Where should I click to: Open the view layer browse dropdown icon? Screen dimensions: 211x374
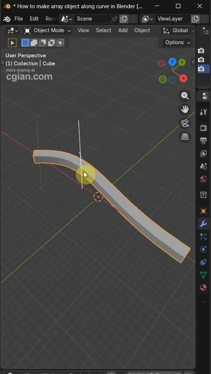coord(147,19)
